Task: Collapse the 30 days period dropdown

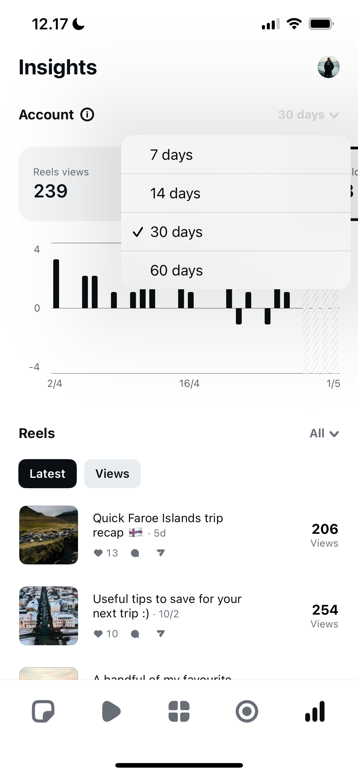Action: coord(308,115)
